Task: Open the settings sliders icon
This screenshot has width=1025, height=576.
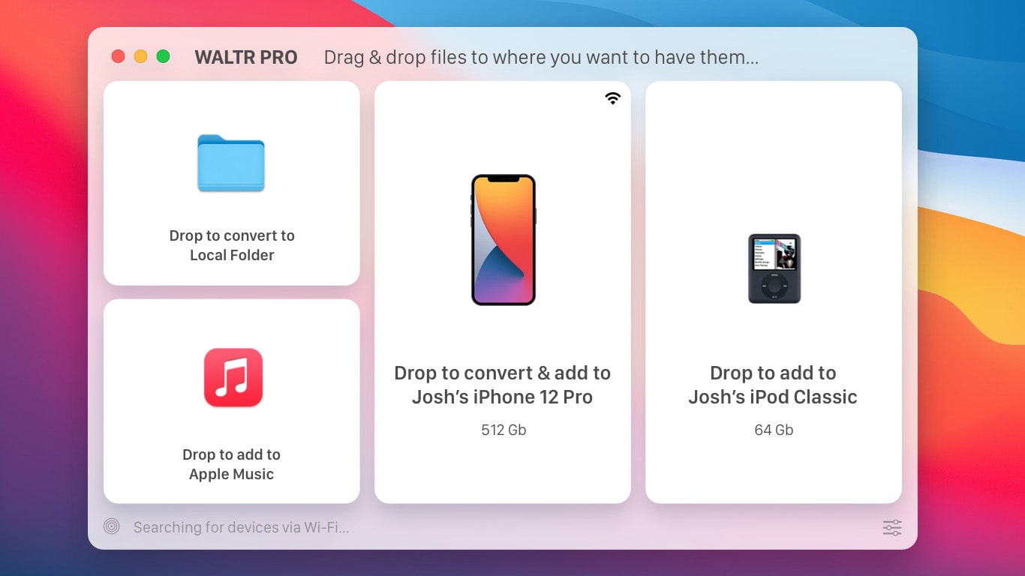Action: (x=891, y=527)
